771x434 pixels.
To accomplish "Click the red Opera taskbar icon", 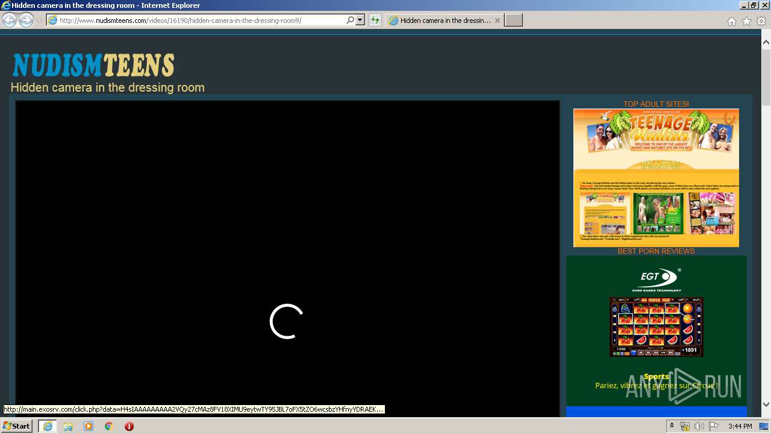I will (129, 426).
